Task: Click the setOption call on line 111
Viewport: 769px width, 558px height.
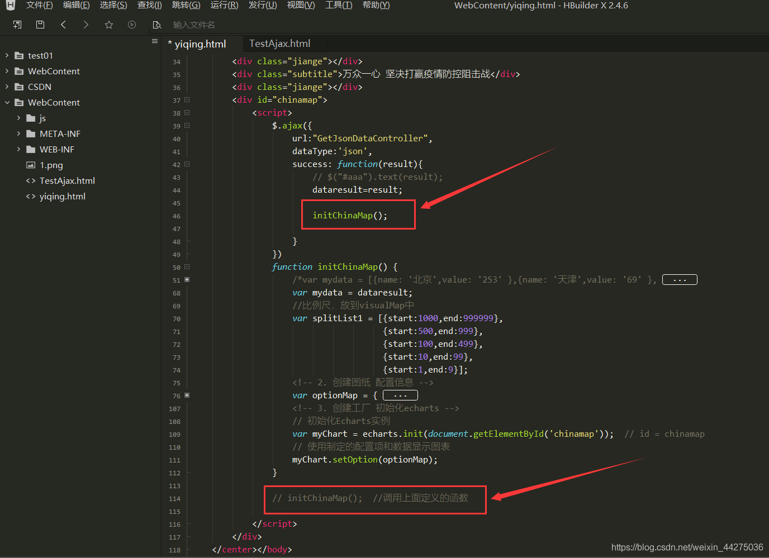Action: pos(355,460)
